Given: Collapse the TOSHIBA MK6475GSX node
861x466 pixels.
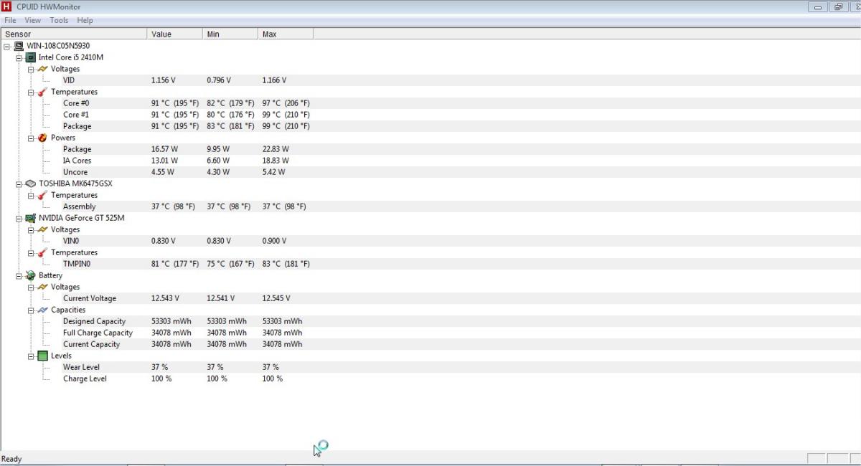Looking at the screenshot, I should pyautogui.click(x=19, y=184).
